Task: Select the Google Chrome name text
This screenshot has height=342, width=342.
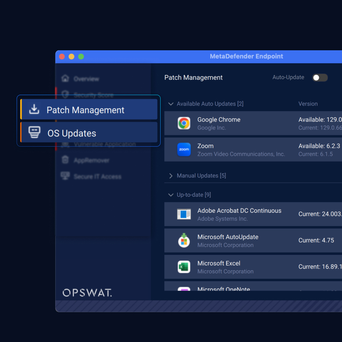Action: point(219,120)
